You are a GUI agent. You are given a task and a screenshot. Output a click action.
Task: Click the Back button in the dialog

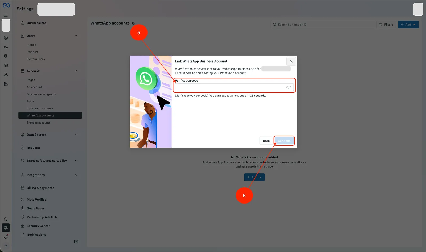click(266, 141)
